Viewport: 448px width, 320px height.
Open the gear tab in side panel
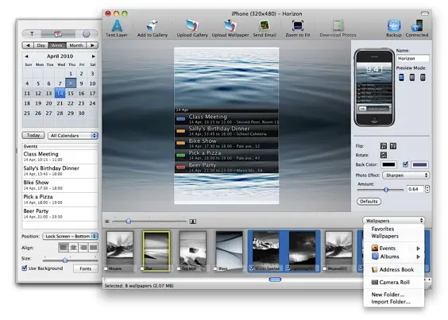coord(87,34)
